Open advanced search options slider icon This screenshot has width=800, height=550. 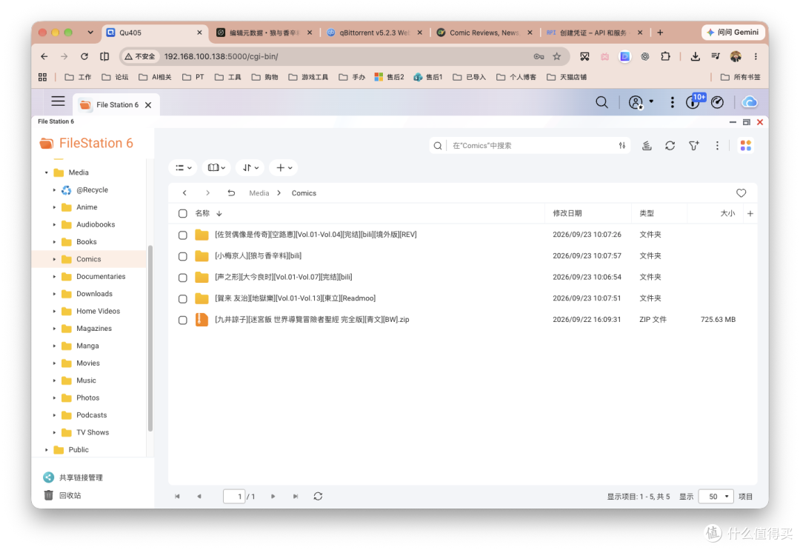[x=622, y=146]
